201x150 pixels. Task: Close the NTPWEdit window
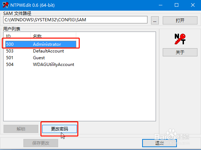tap(193, 5)
